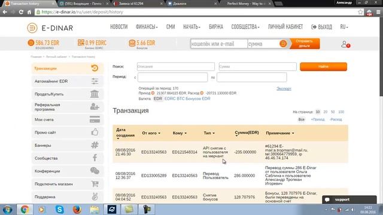
Task: Click Баннеры hashtag icon
Action: (x=95, y=145)
